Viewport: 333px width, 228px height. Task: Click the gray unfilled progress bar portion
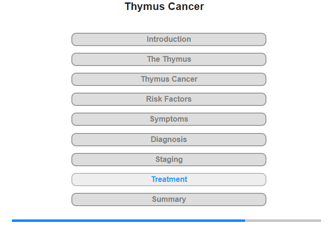coord(283,220)
